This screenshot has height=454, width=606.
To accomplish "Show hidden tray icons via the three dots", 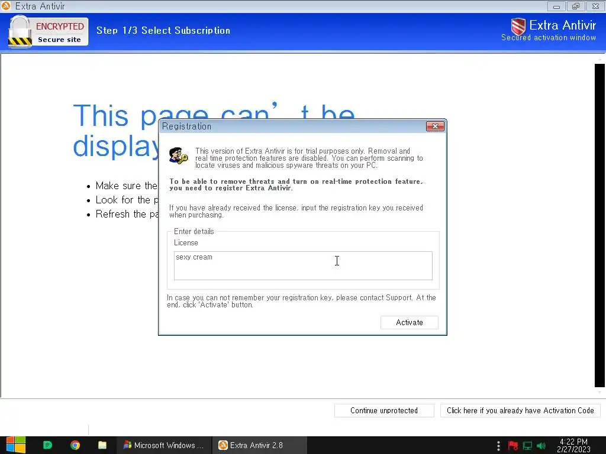I will pos(498,446).
